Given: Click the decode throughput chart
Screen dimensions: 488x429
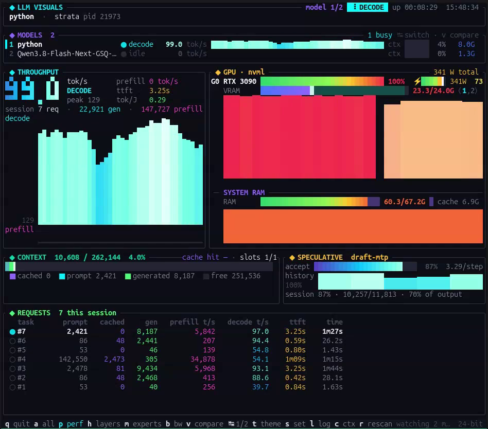Looking at the screenshot, I should point(120,171).
